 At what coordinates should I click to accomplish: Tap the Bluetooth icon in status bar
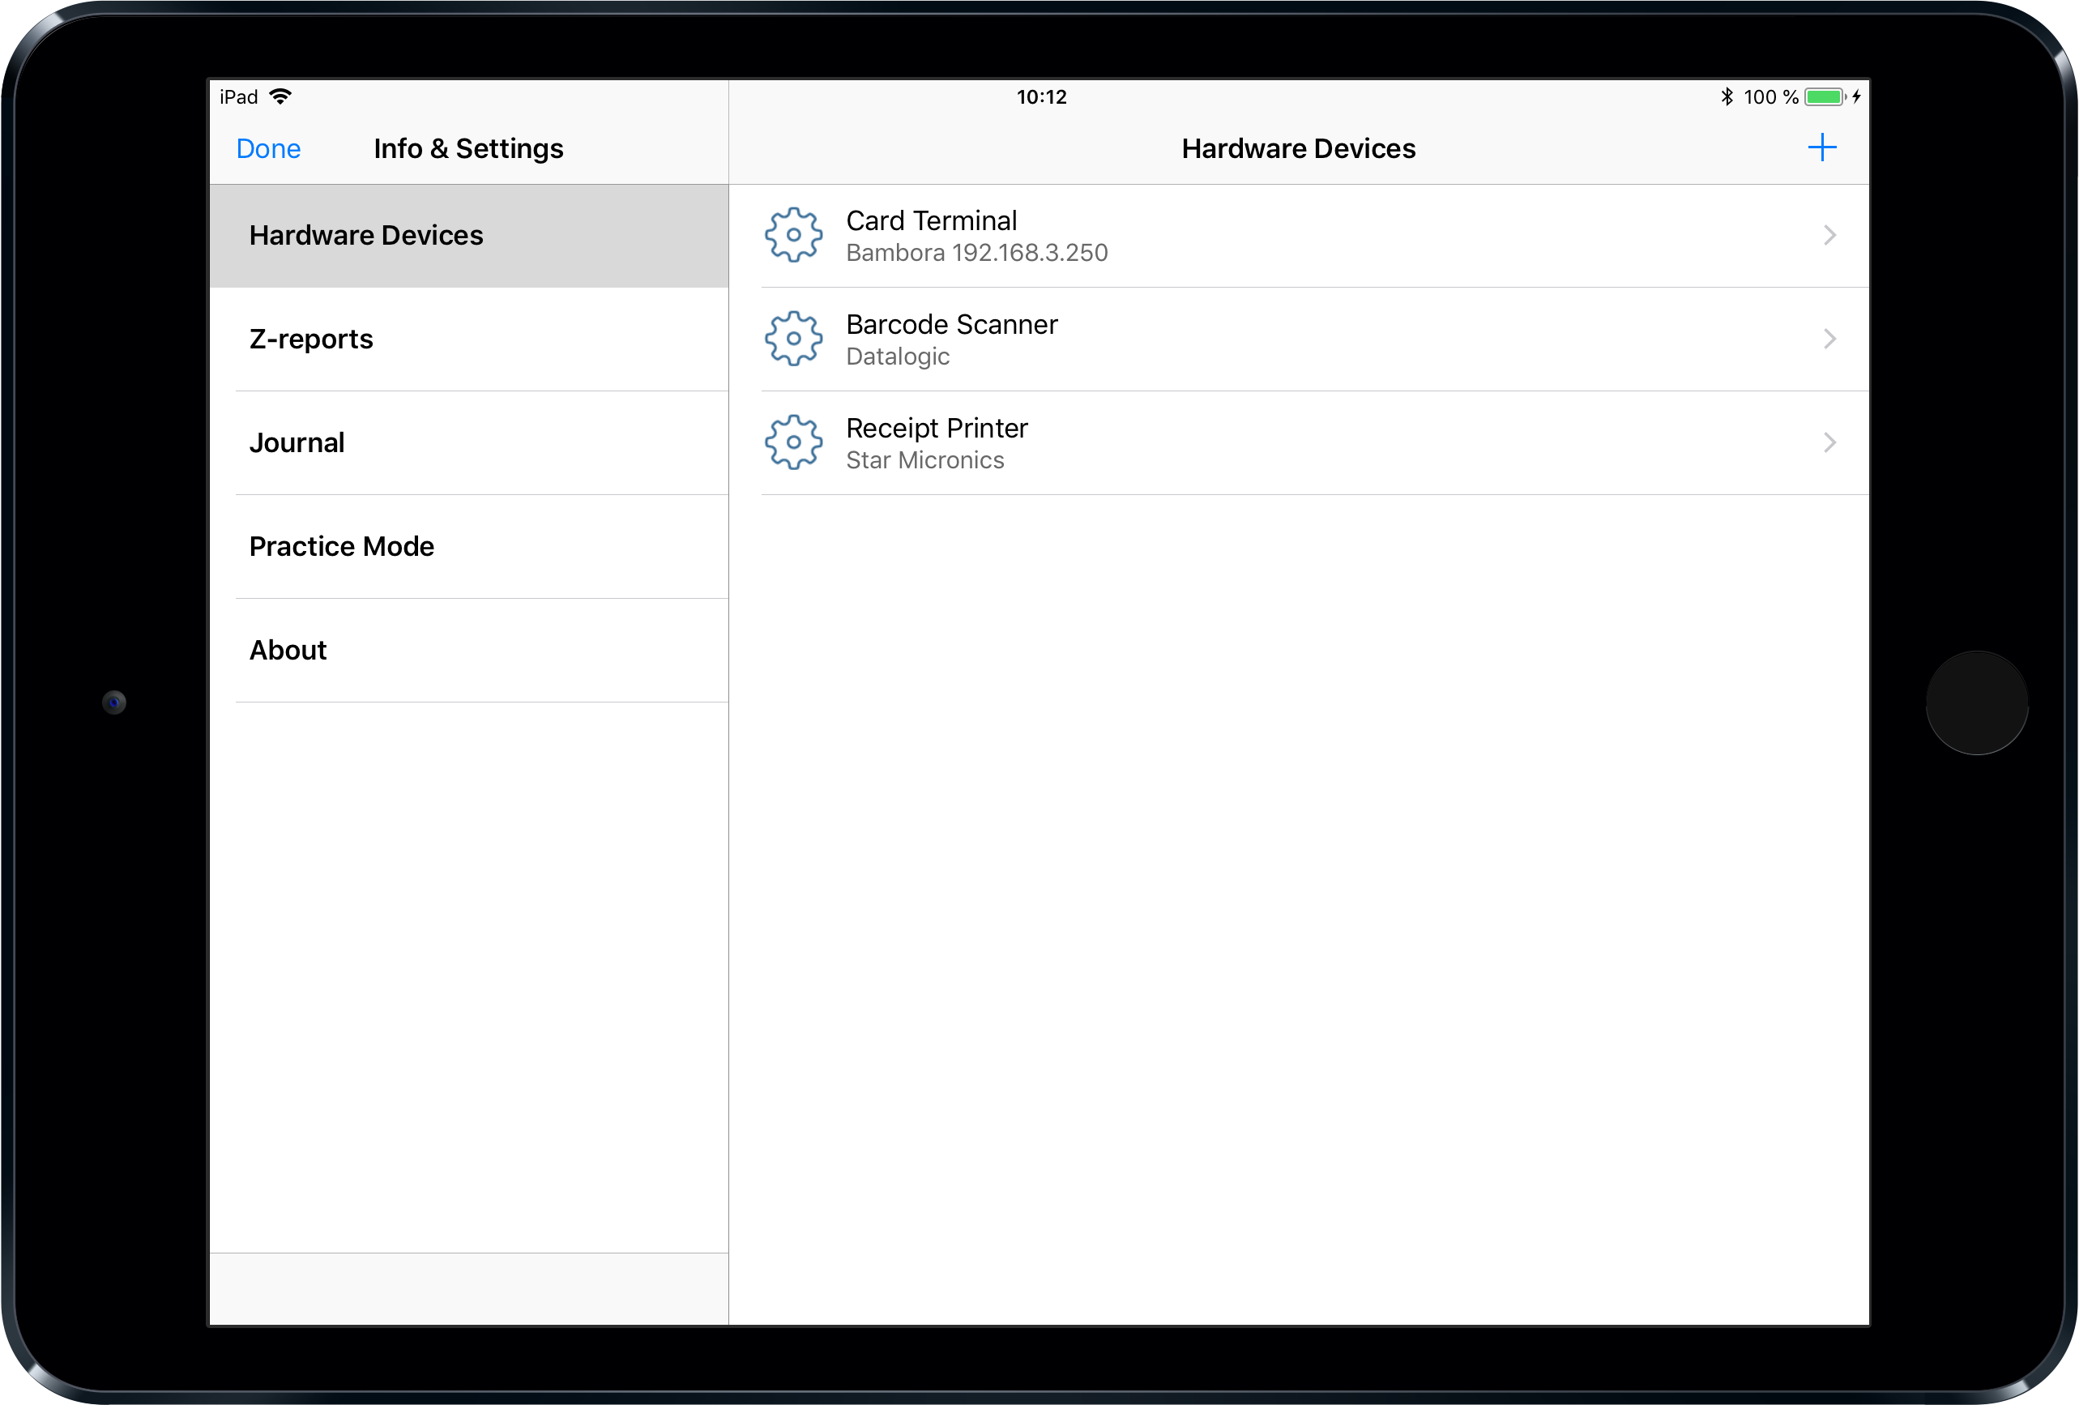click(x=1727, y=96)
